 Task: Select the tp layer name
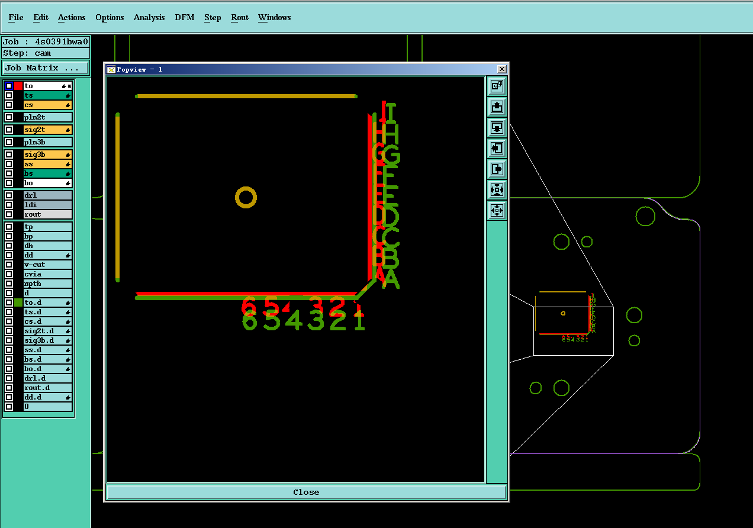[x=48, y=227]
